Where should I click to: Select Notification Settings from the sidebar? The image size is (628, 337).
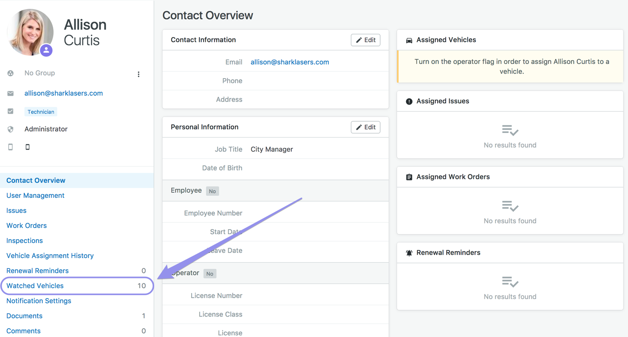(39, 301)
